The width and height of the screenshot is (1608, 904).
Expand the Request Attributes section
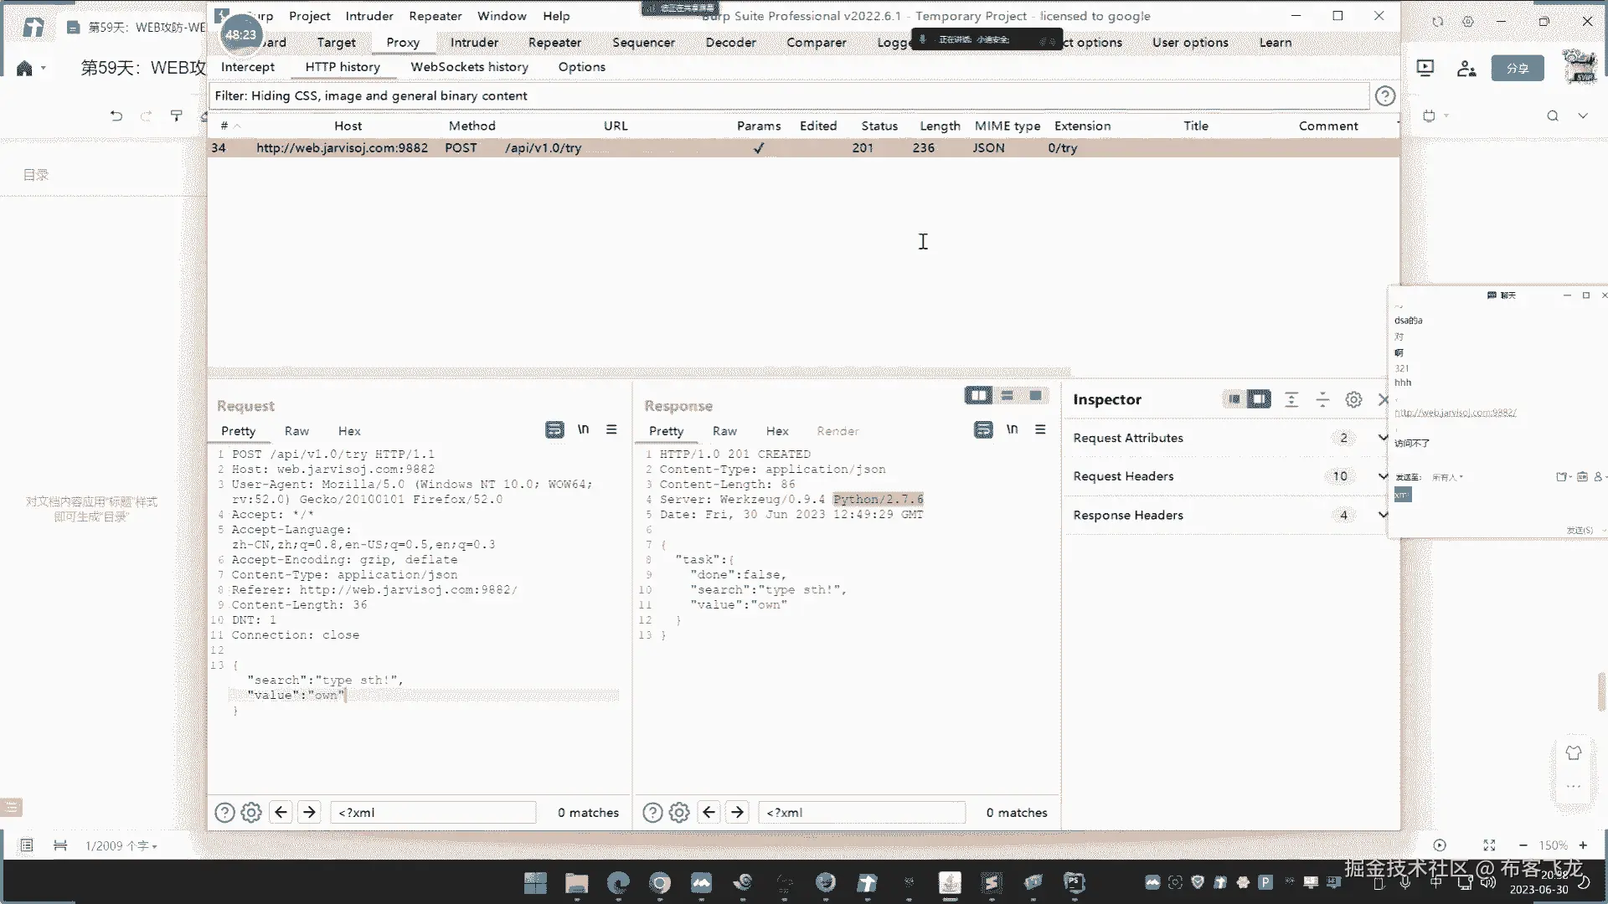click(1383, 438)
